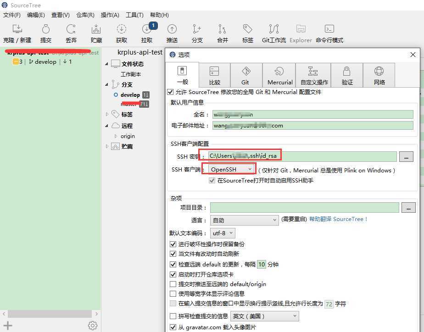Click the 项目目录 path input field
Screen dimensions: 424x332
[305, 207]
